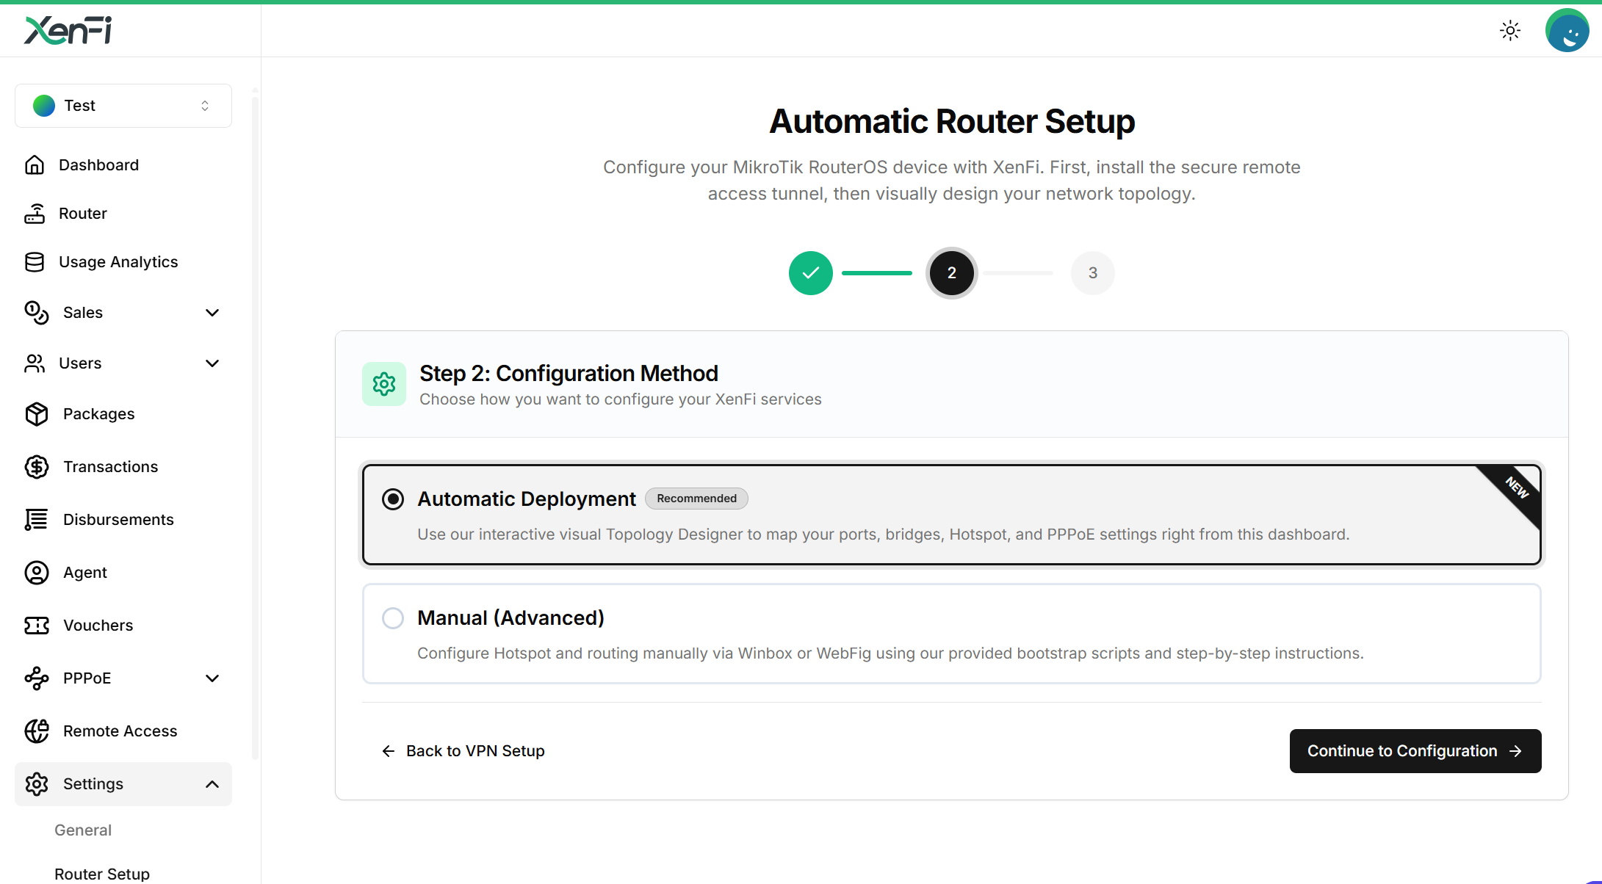Select Manual (Advanced) radio option
The width and height of the screenshot is (1602, 884).
(x=393, y=618)
